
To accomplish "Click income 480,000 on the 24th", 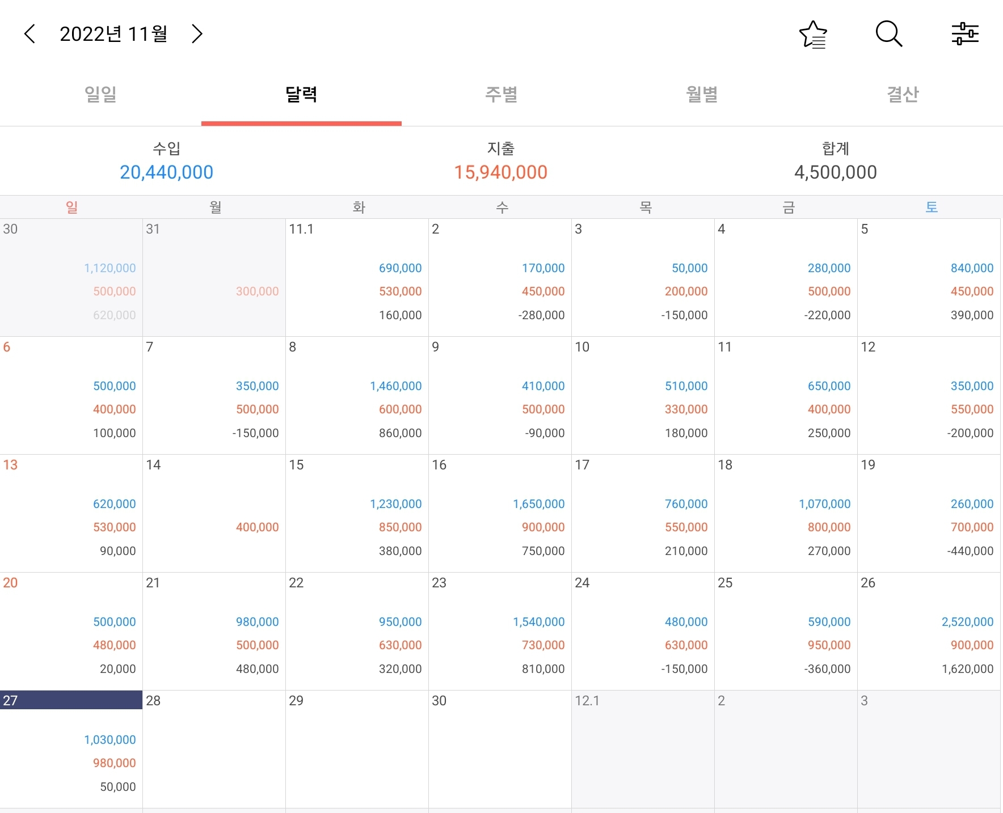I will tap(686, 622).
